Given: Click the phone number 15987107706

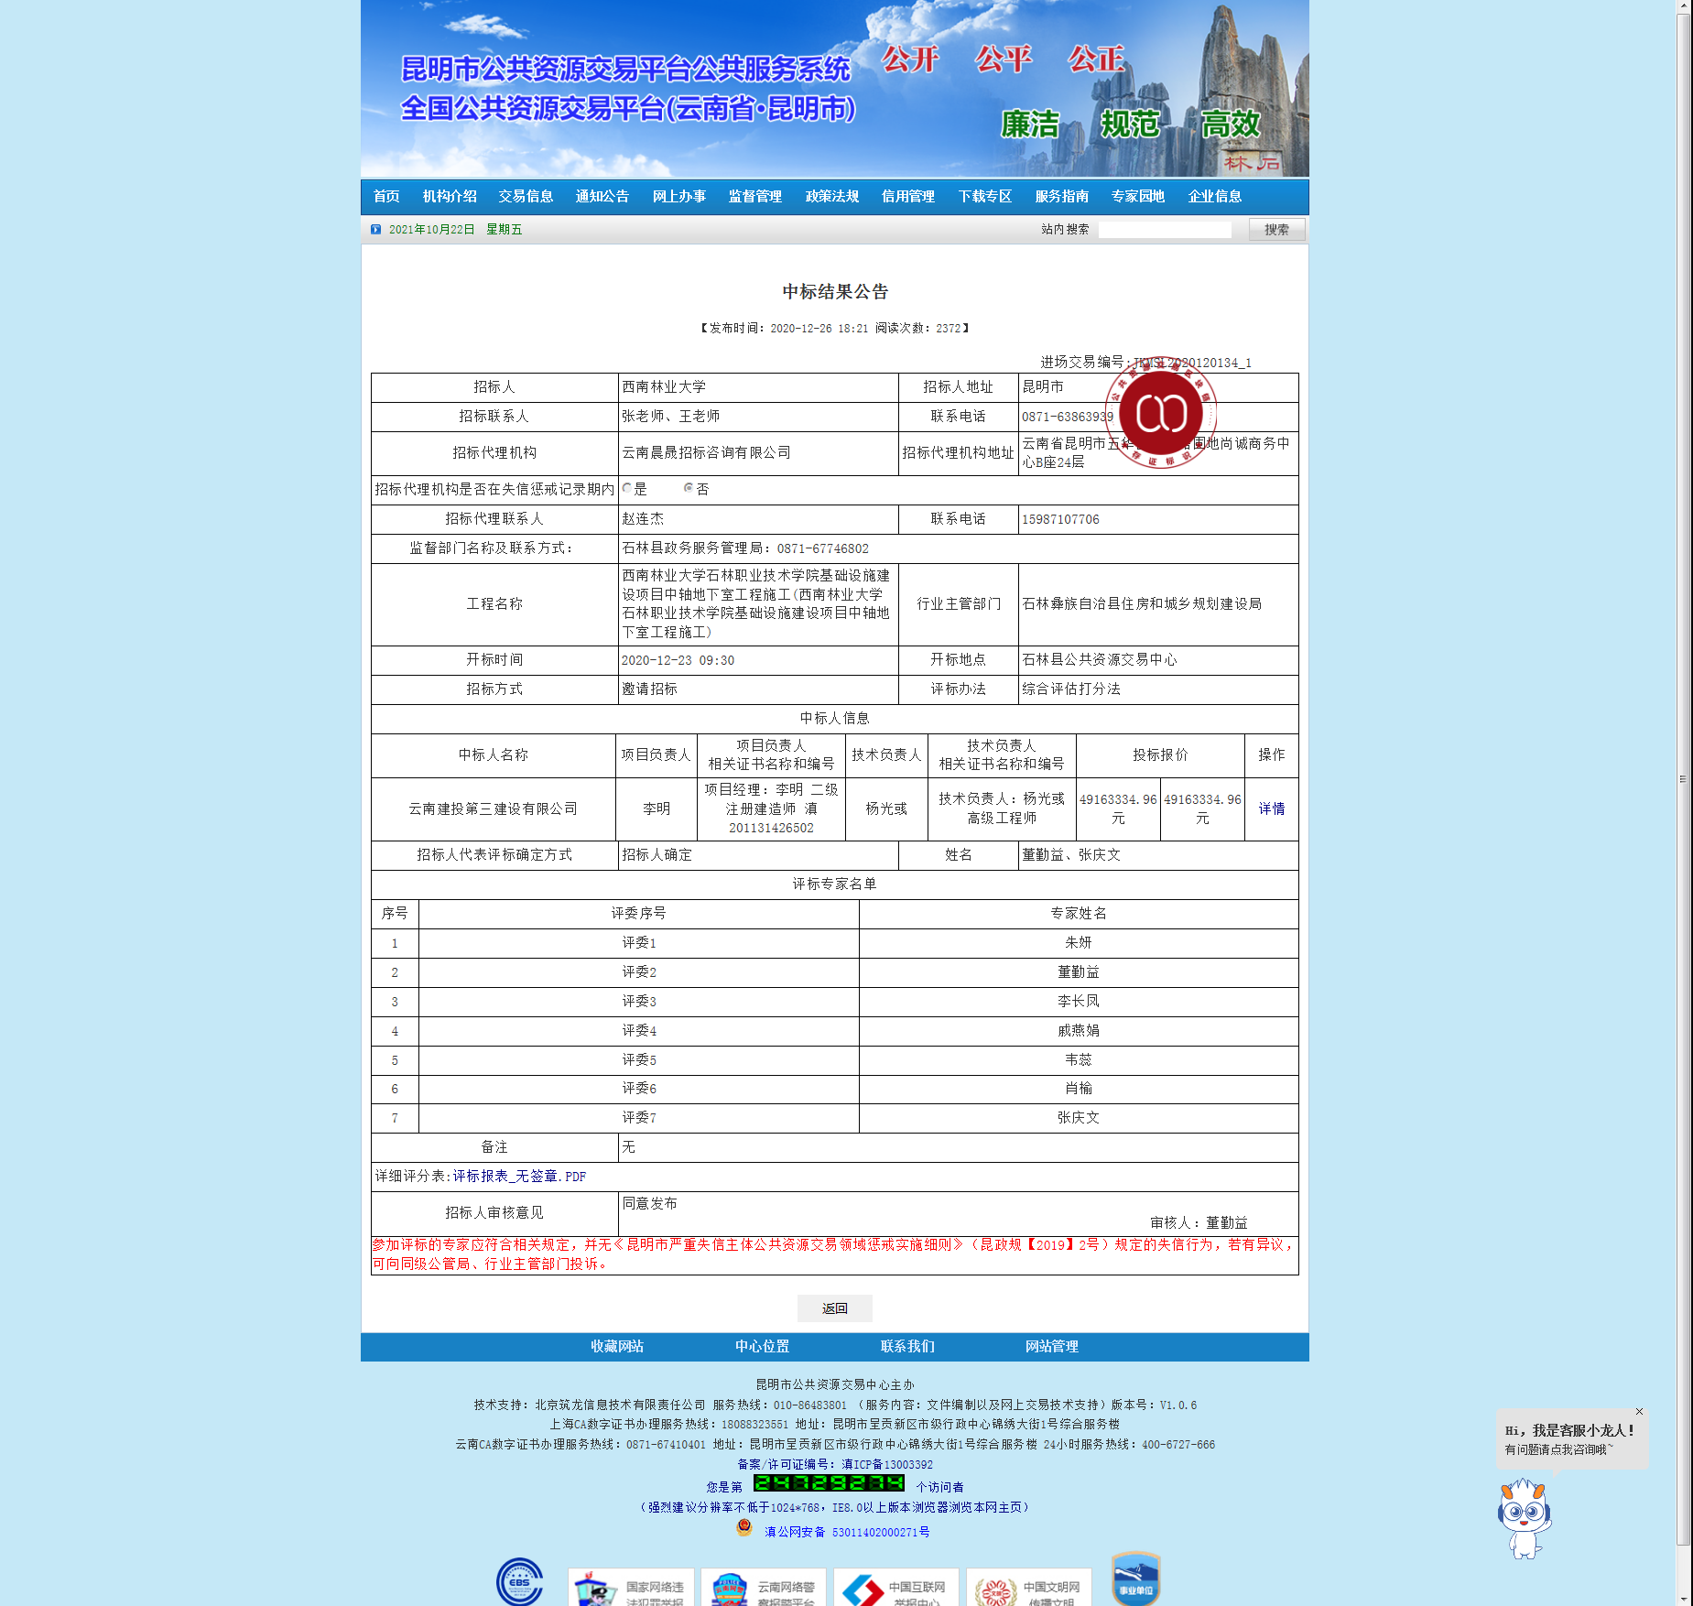Looking at the screenshot, I should pyautogui.click(x=1060, y=520).
